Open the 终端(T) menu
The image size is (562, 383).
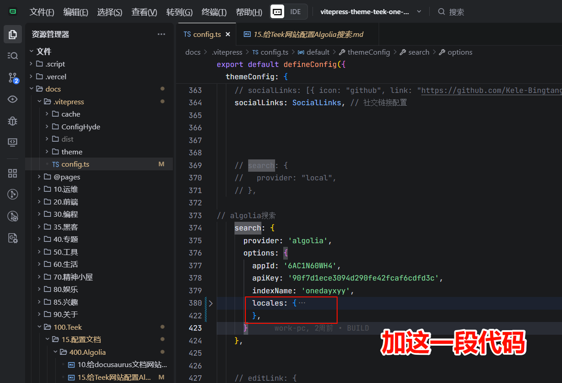pos(214,12)
